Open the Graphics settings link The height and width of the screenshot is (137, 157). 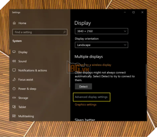click(x=85, y=105)
